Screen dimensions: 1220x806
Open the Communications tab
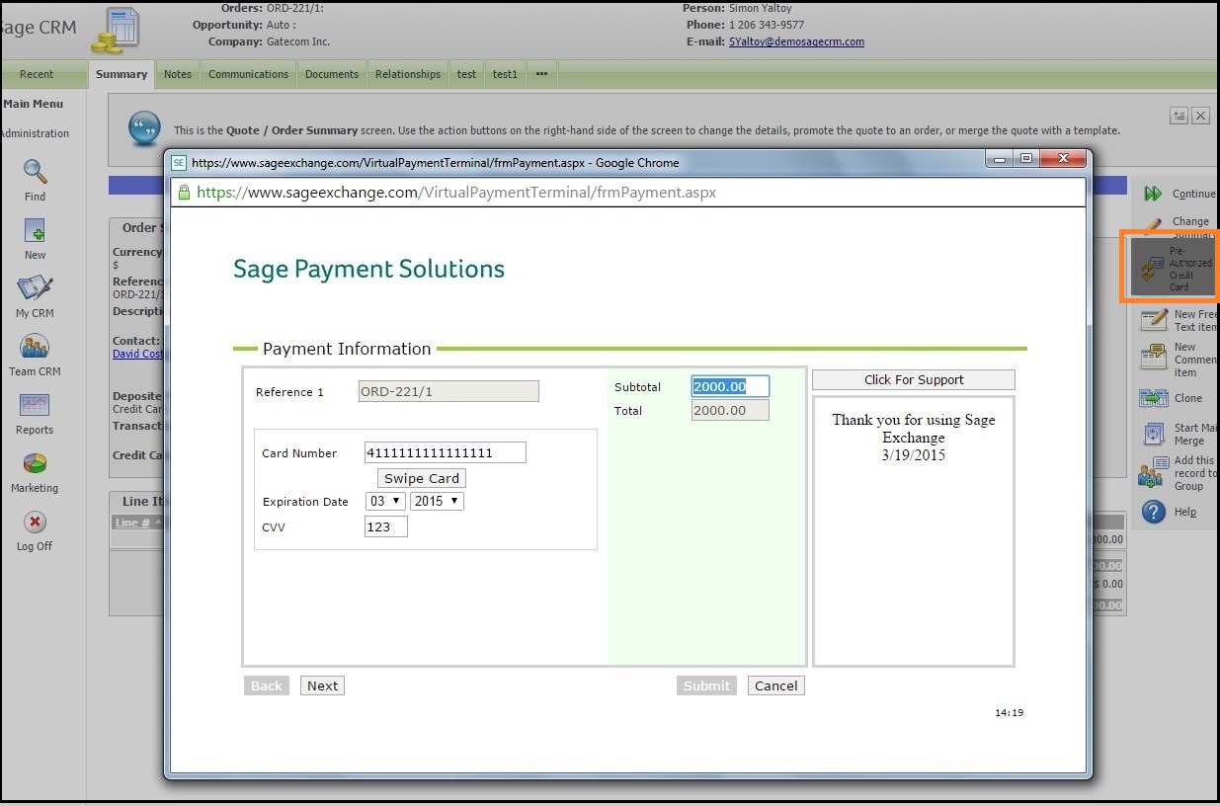pos(249,74)
